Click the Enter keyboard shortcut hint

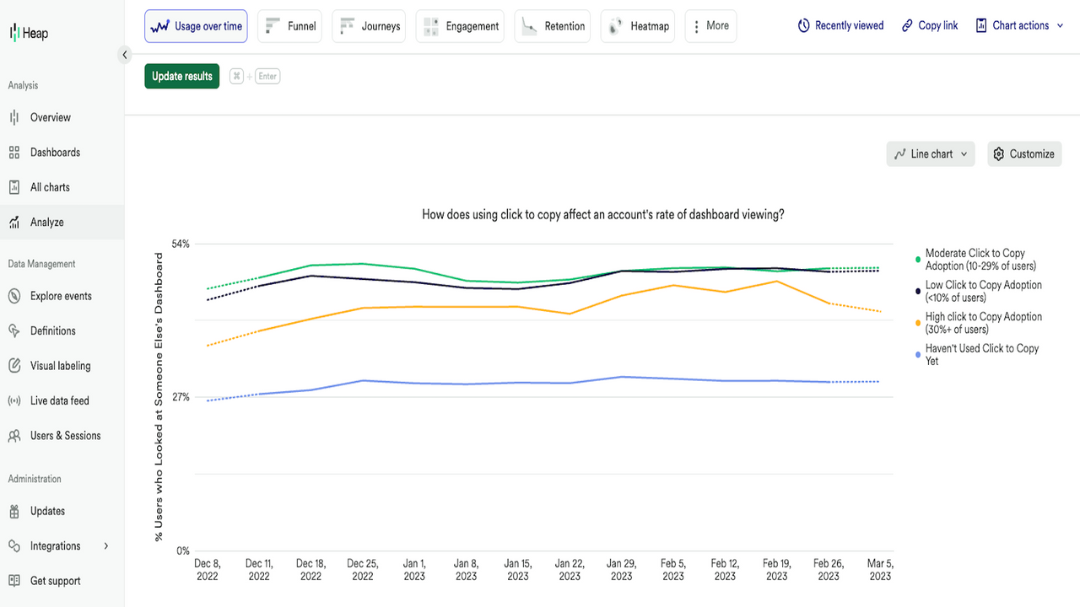[267, 76]
